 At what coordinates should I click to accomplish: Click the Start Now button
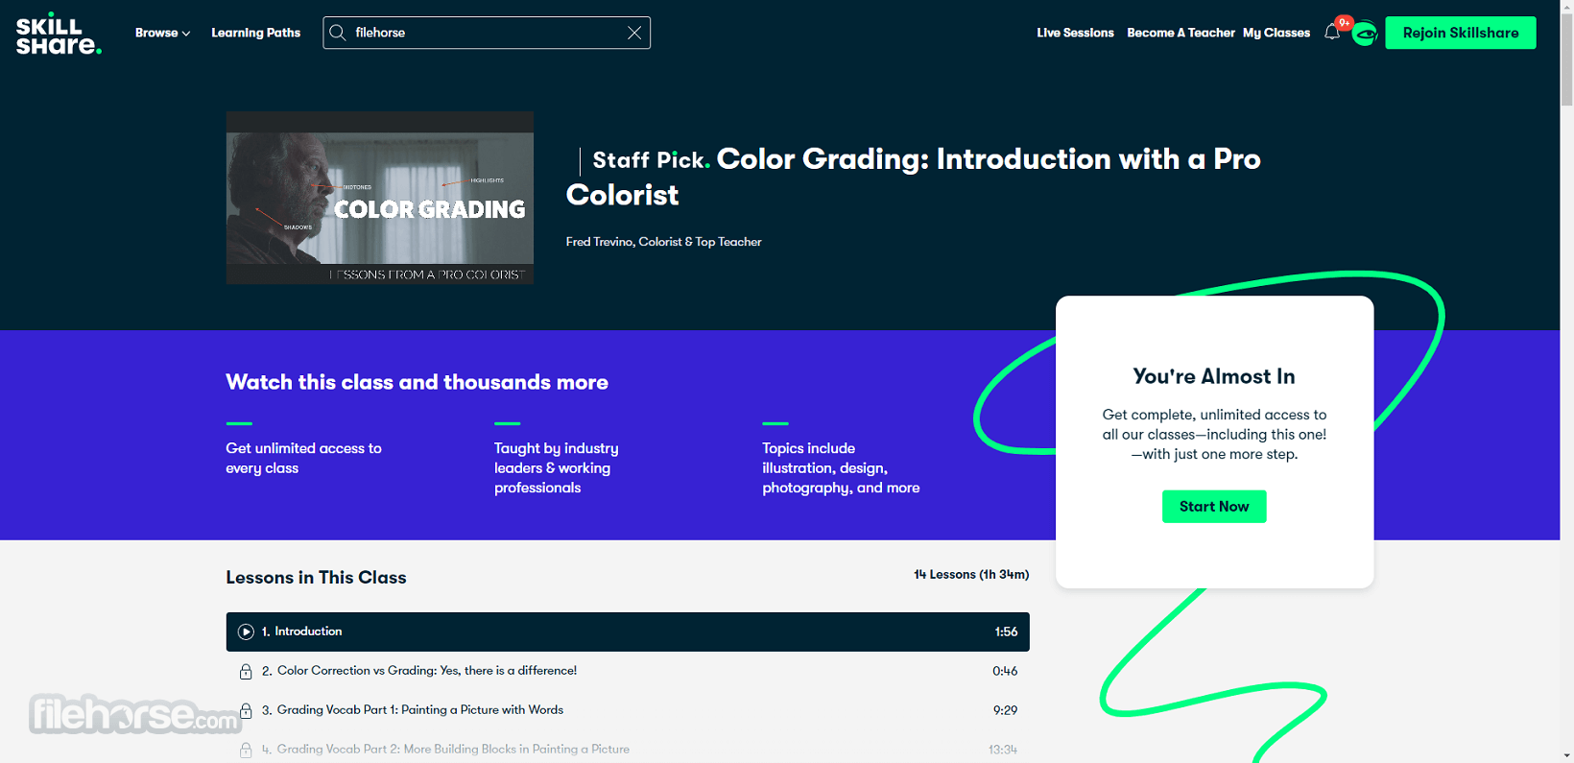pos(1214,507)
